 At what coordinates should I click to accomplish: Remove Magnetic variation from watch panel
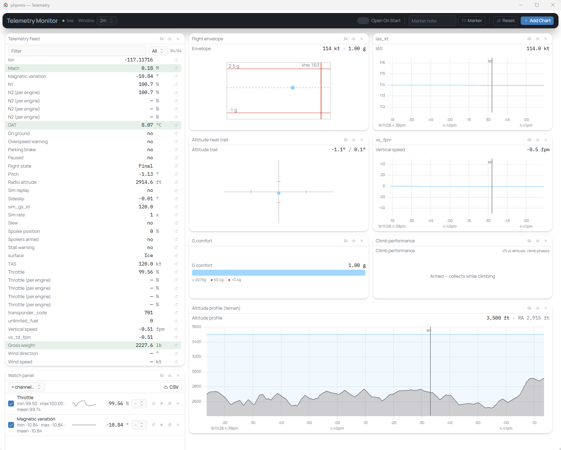pos(178,425)
